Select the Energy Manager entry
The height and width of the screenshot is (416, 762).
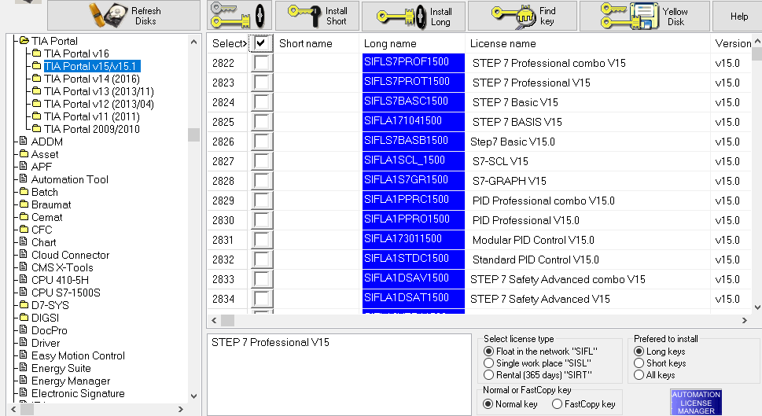(x=71, y=381)
